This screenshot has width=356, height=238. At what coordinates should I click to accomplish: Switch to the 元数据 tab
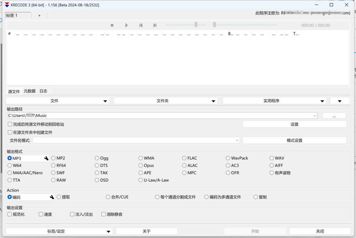(30, 91)
